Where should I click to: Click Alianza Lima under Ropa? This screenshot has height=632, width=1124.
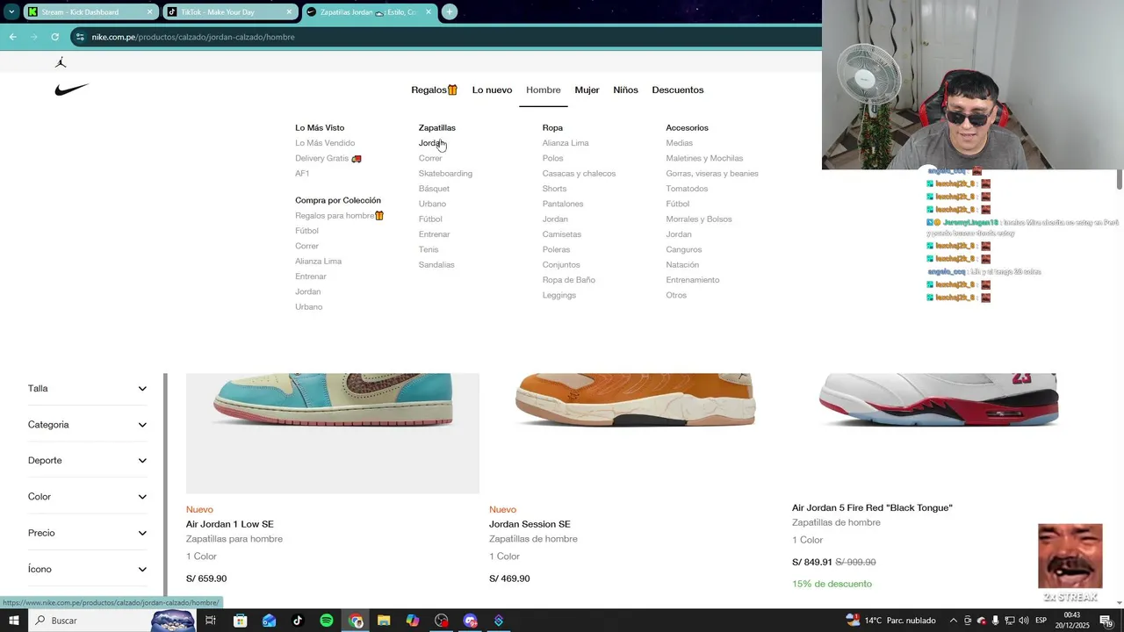(x=566, y=143)
